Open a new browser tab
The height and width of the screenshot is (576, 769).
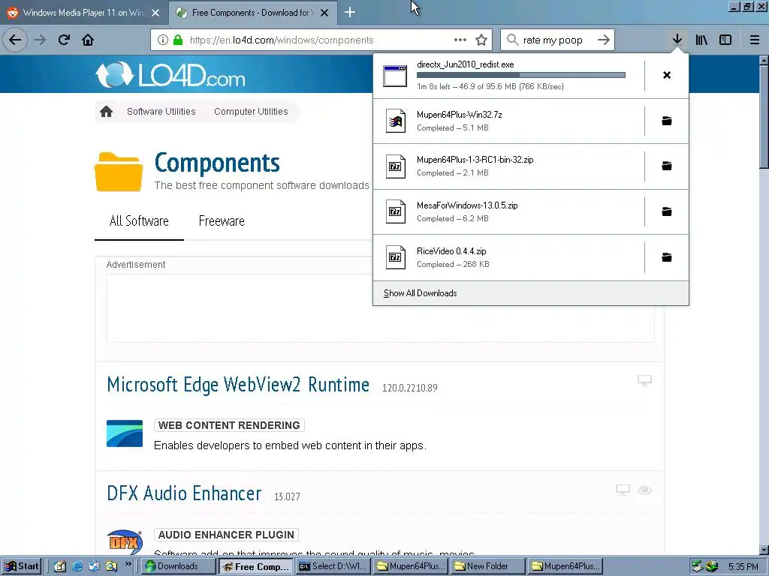(350, 12)
